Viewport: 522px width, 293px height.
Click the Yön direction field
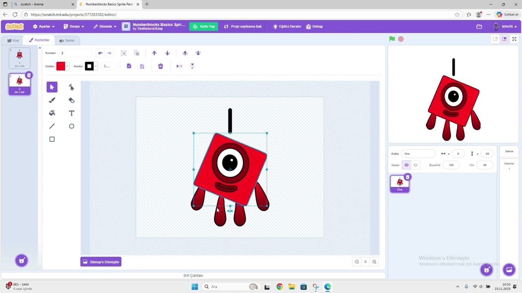point(484,165)
